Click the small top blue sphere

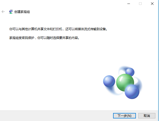point(130,72)
